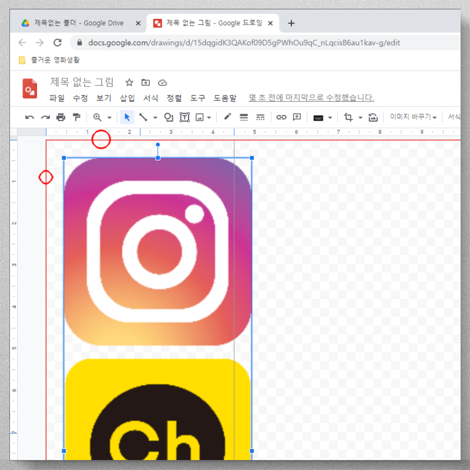
Task: Click the top-left selection handle
Action: 64,158
